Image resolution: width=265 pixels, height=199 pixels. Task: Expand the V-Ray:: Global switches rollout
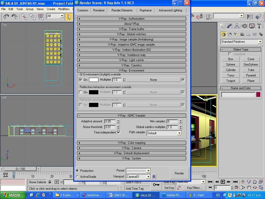[x=131, y=34]
